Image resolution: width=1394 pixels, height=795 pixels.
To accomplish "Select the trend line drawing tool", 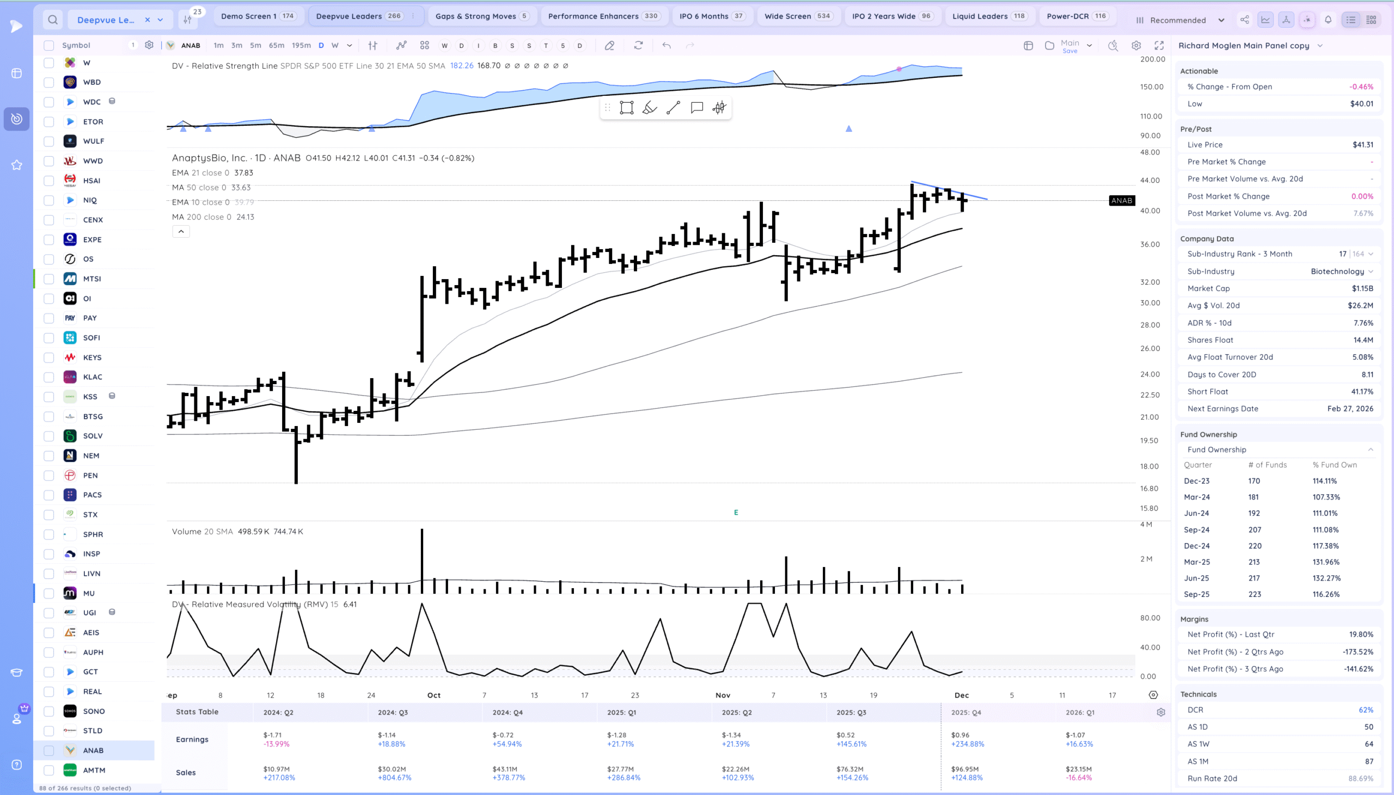I will [673, 108].
